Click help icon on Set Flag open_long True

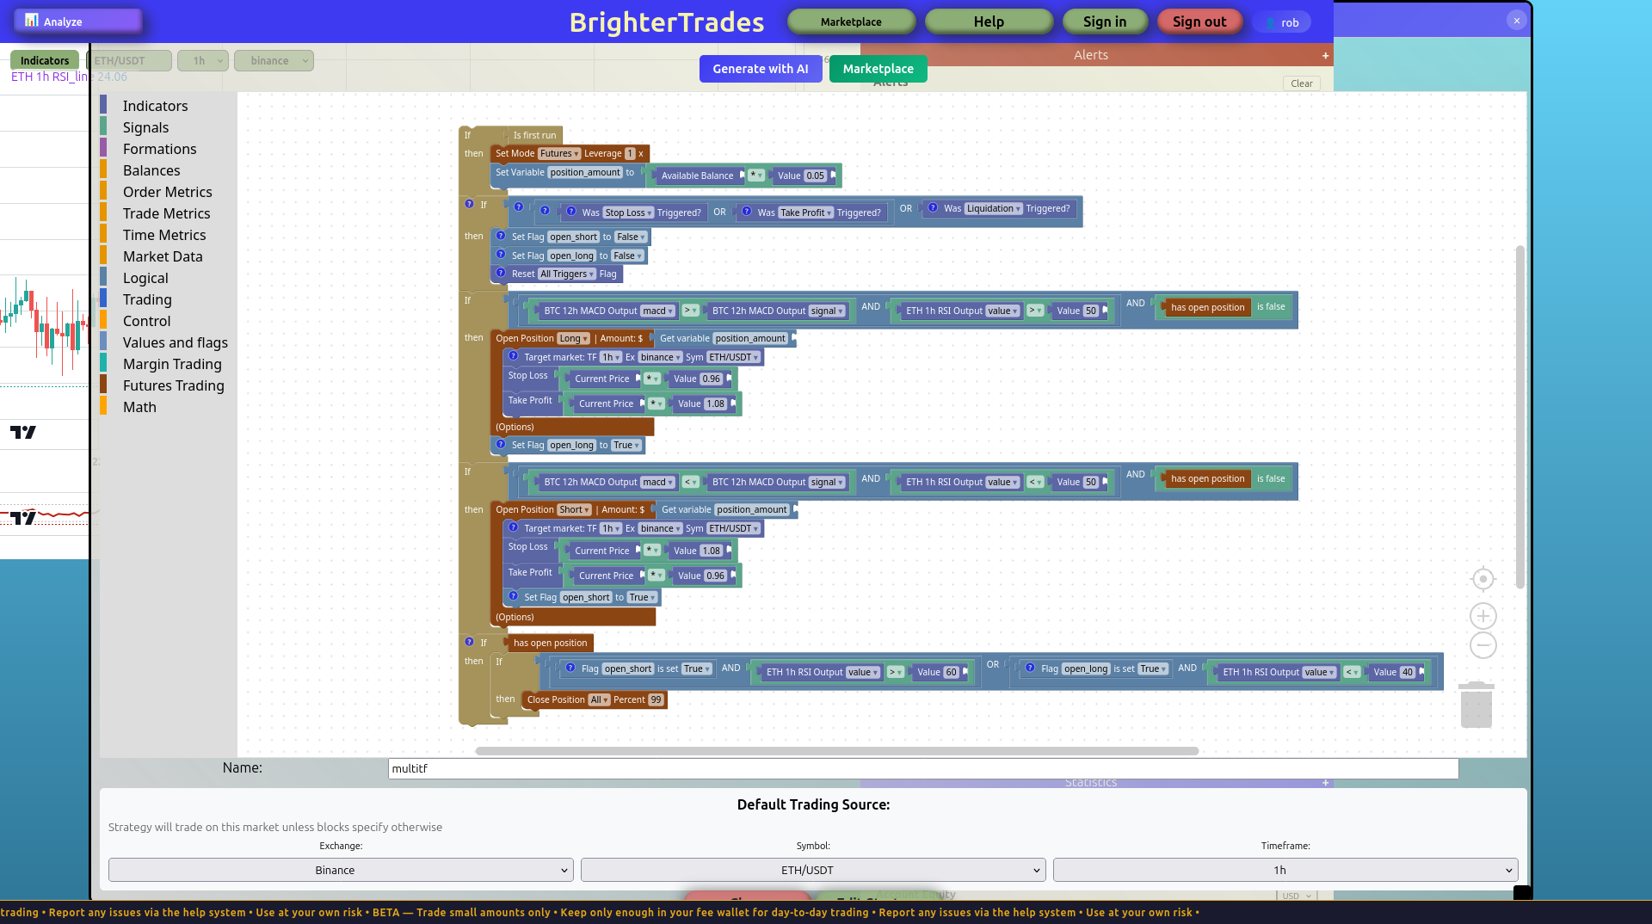click(x=501, y=443)
